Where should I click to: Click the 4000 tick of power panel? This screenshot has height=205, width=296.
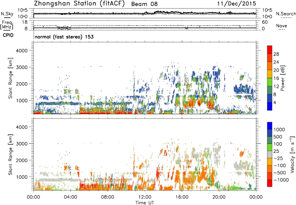coord(21,51)
